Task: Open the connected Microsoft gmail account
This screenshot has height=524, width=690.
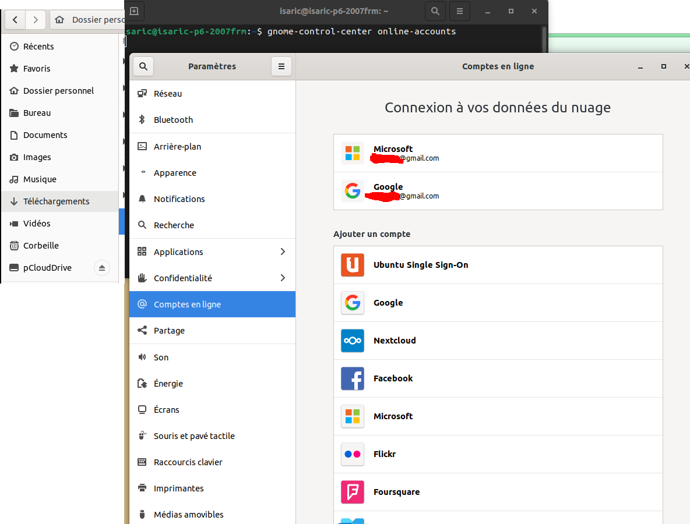Action: (x=498, y=153)
